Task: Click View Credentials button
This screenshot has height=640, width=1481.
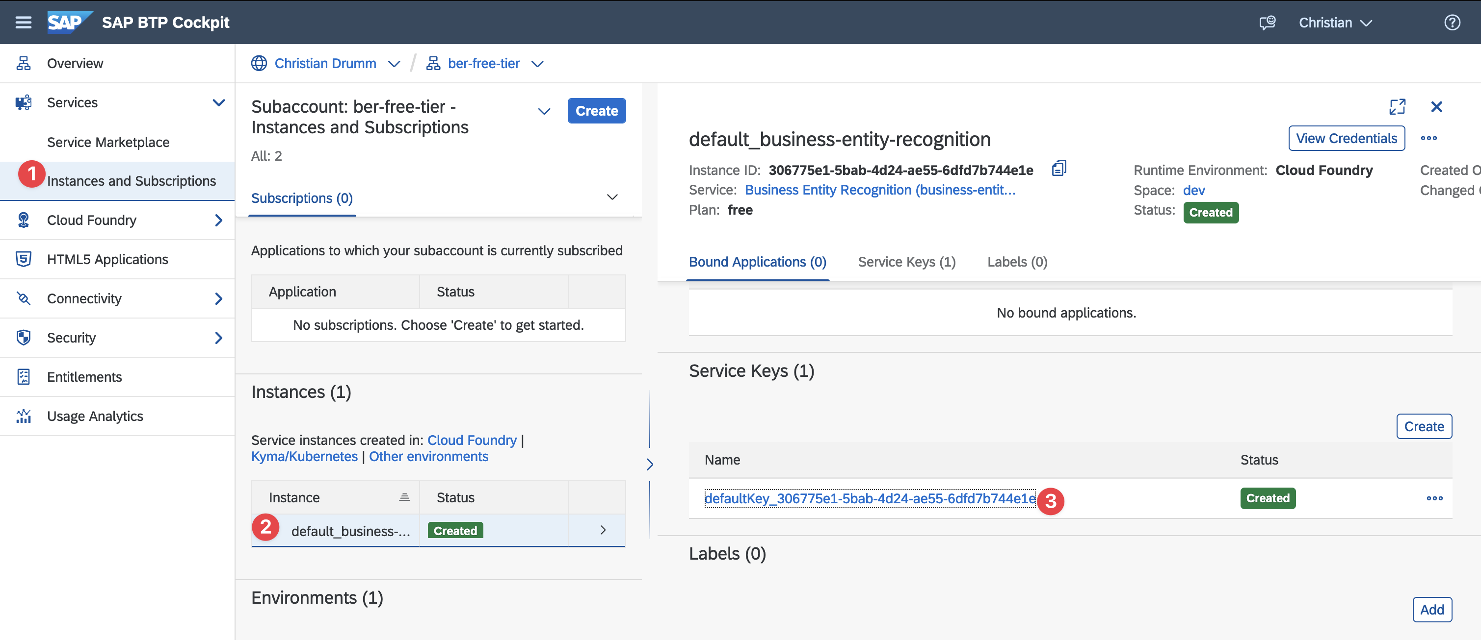Action: [1346, 138]
